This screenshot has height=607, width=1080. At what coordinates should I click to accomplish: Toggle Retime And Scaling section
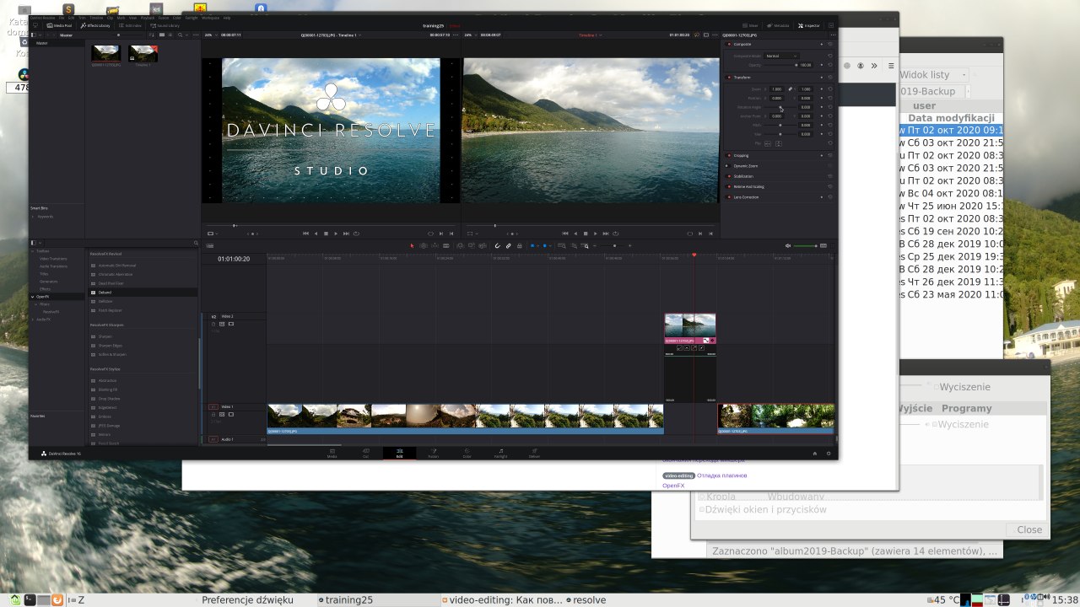[729, 186]
